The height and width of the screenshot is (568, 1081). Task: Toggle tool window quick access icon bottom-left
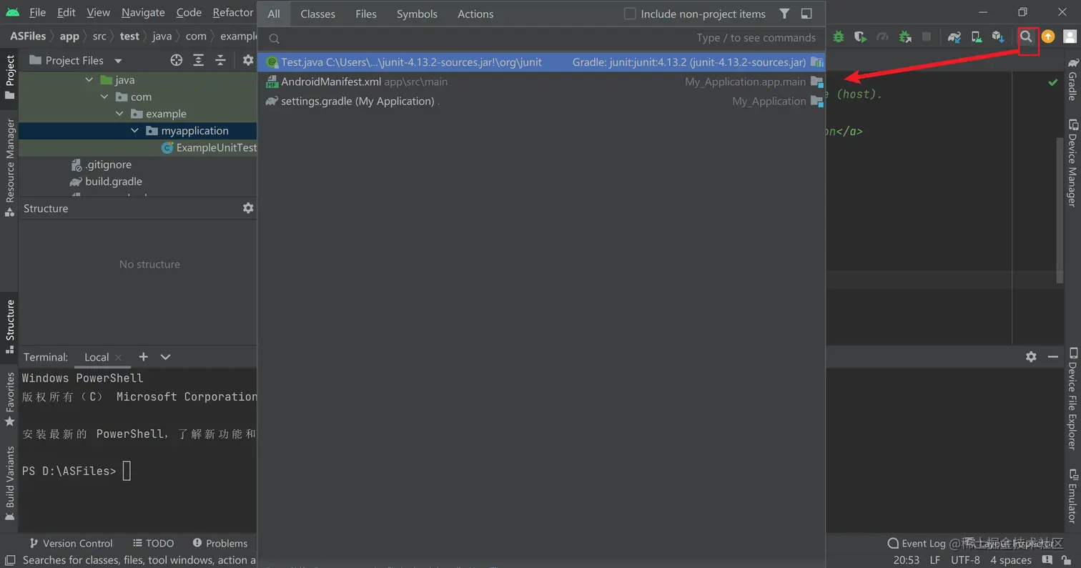click(x=9, y=560)
